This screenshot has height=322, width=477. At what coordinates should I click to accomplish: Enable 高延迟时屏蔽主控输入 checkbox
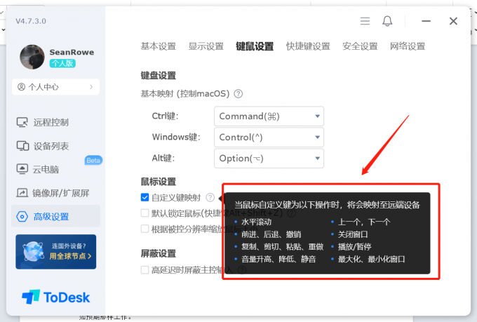point(145,269)
